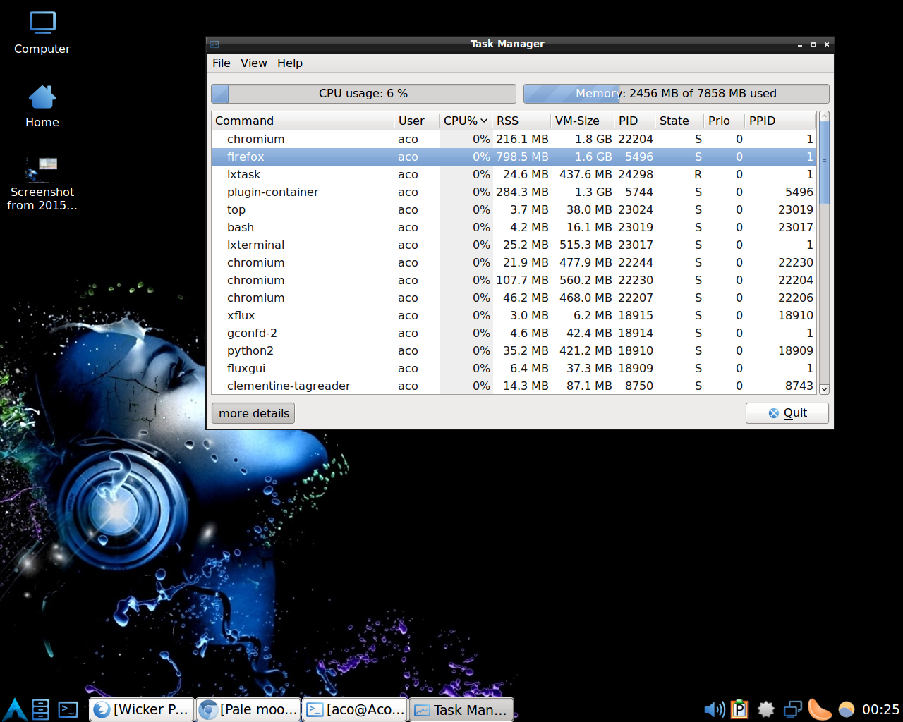Click the file manager launcher in taskbar
This screenshot has width=903, height=722.
click(41, 709)
